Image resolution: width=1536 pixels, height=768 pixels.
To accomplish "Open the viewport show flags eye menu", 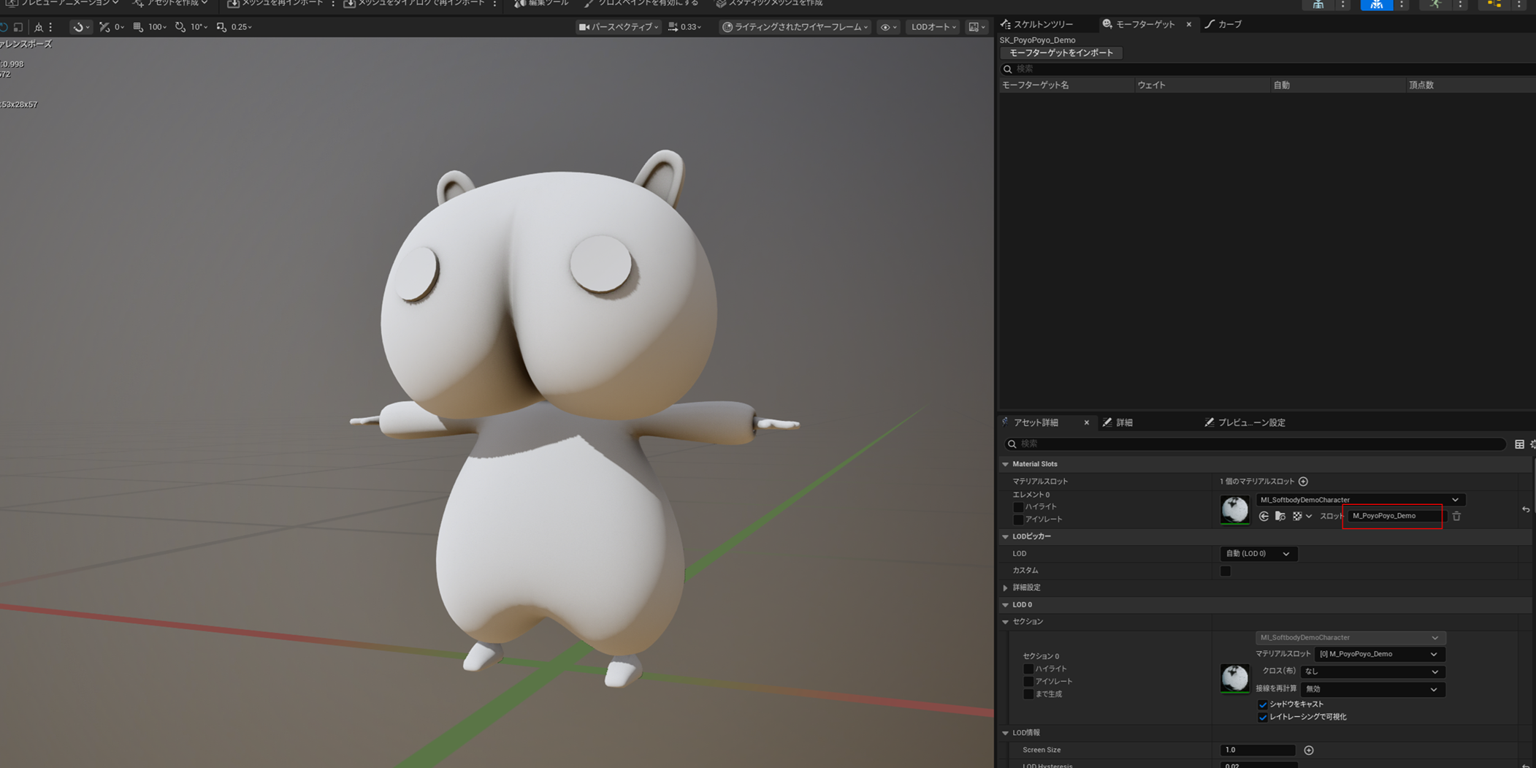I will pos(888,27).
